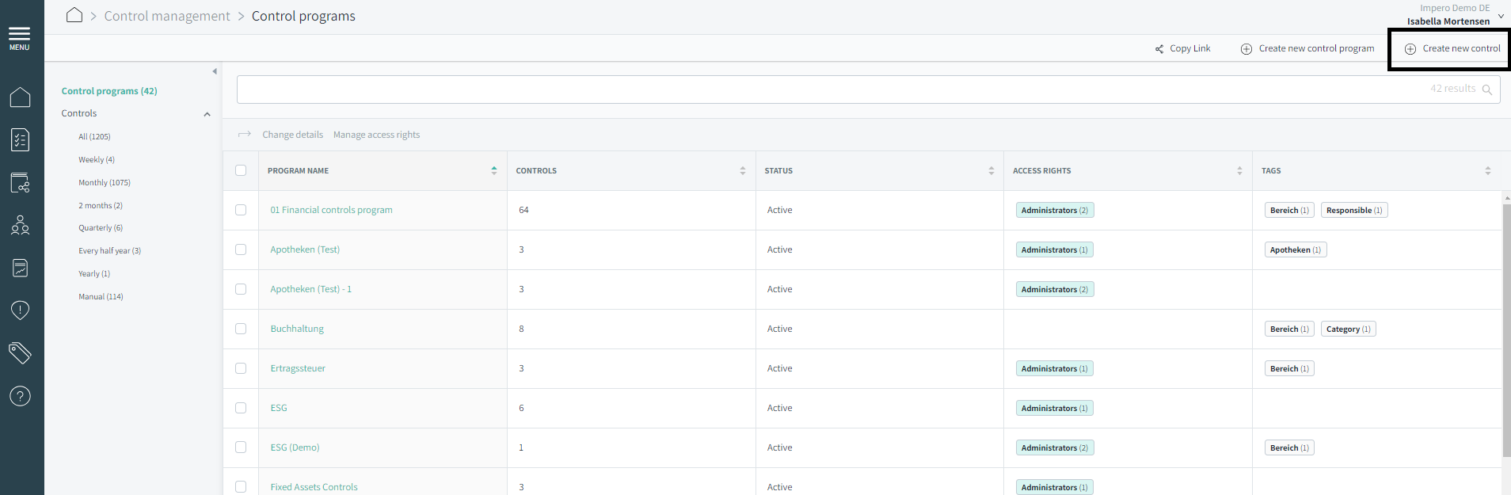The image size is (1511, 495).
Task: Click the plus icon for new control program
Action: pos(1246,49)
